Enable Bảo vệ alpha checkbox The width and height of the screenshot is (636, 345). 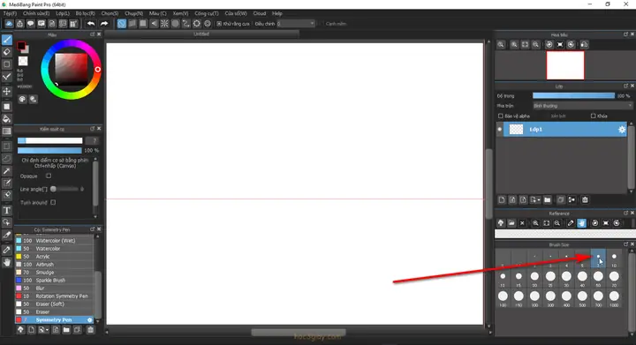point(501,116)
